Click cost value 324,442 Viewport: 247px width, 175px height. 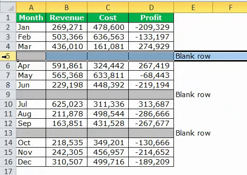point(108,66)
